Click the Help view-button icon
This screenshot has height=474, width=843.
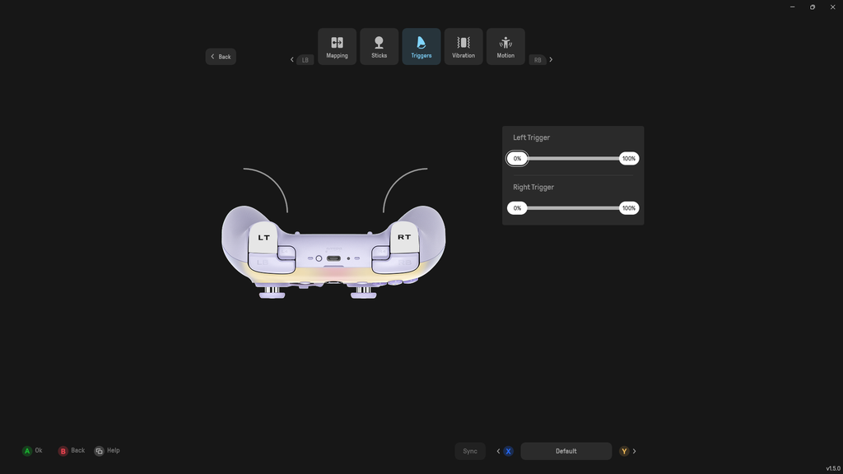pos(99,451)
